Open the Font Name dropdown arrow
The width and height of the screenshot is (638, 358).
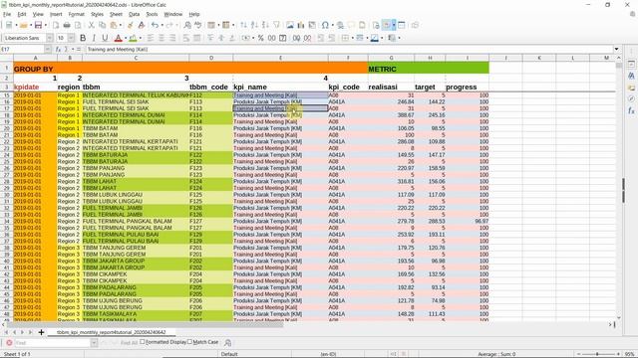[50, 38]
